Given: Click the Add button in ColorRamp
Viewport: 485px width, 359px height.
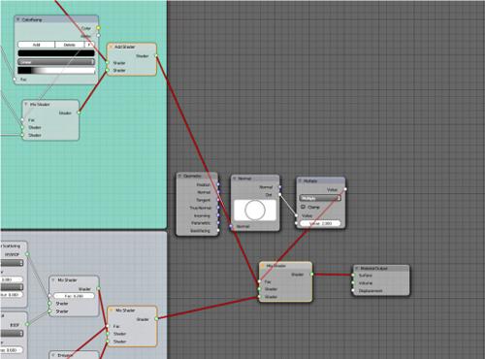Looking at the screenshot, I should tap(36, 45).
